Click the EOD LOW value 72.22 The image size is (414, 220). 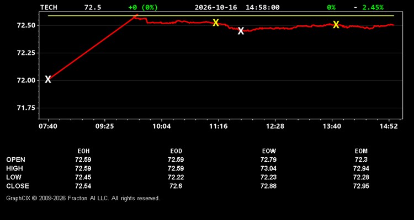coord(176,177)
